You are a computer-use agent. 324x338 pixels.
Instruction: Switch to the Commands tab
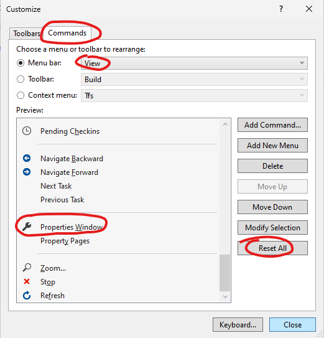tap(67, 33)
